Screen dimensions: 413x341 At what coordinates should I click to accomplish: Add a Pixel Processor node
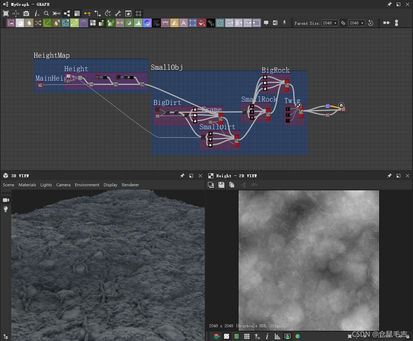pyautogui.click(x=156, y=23)
